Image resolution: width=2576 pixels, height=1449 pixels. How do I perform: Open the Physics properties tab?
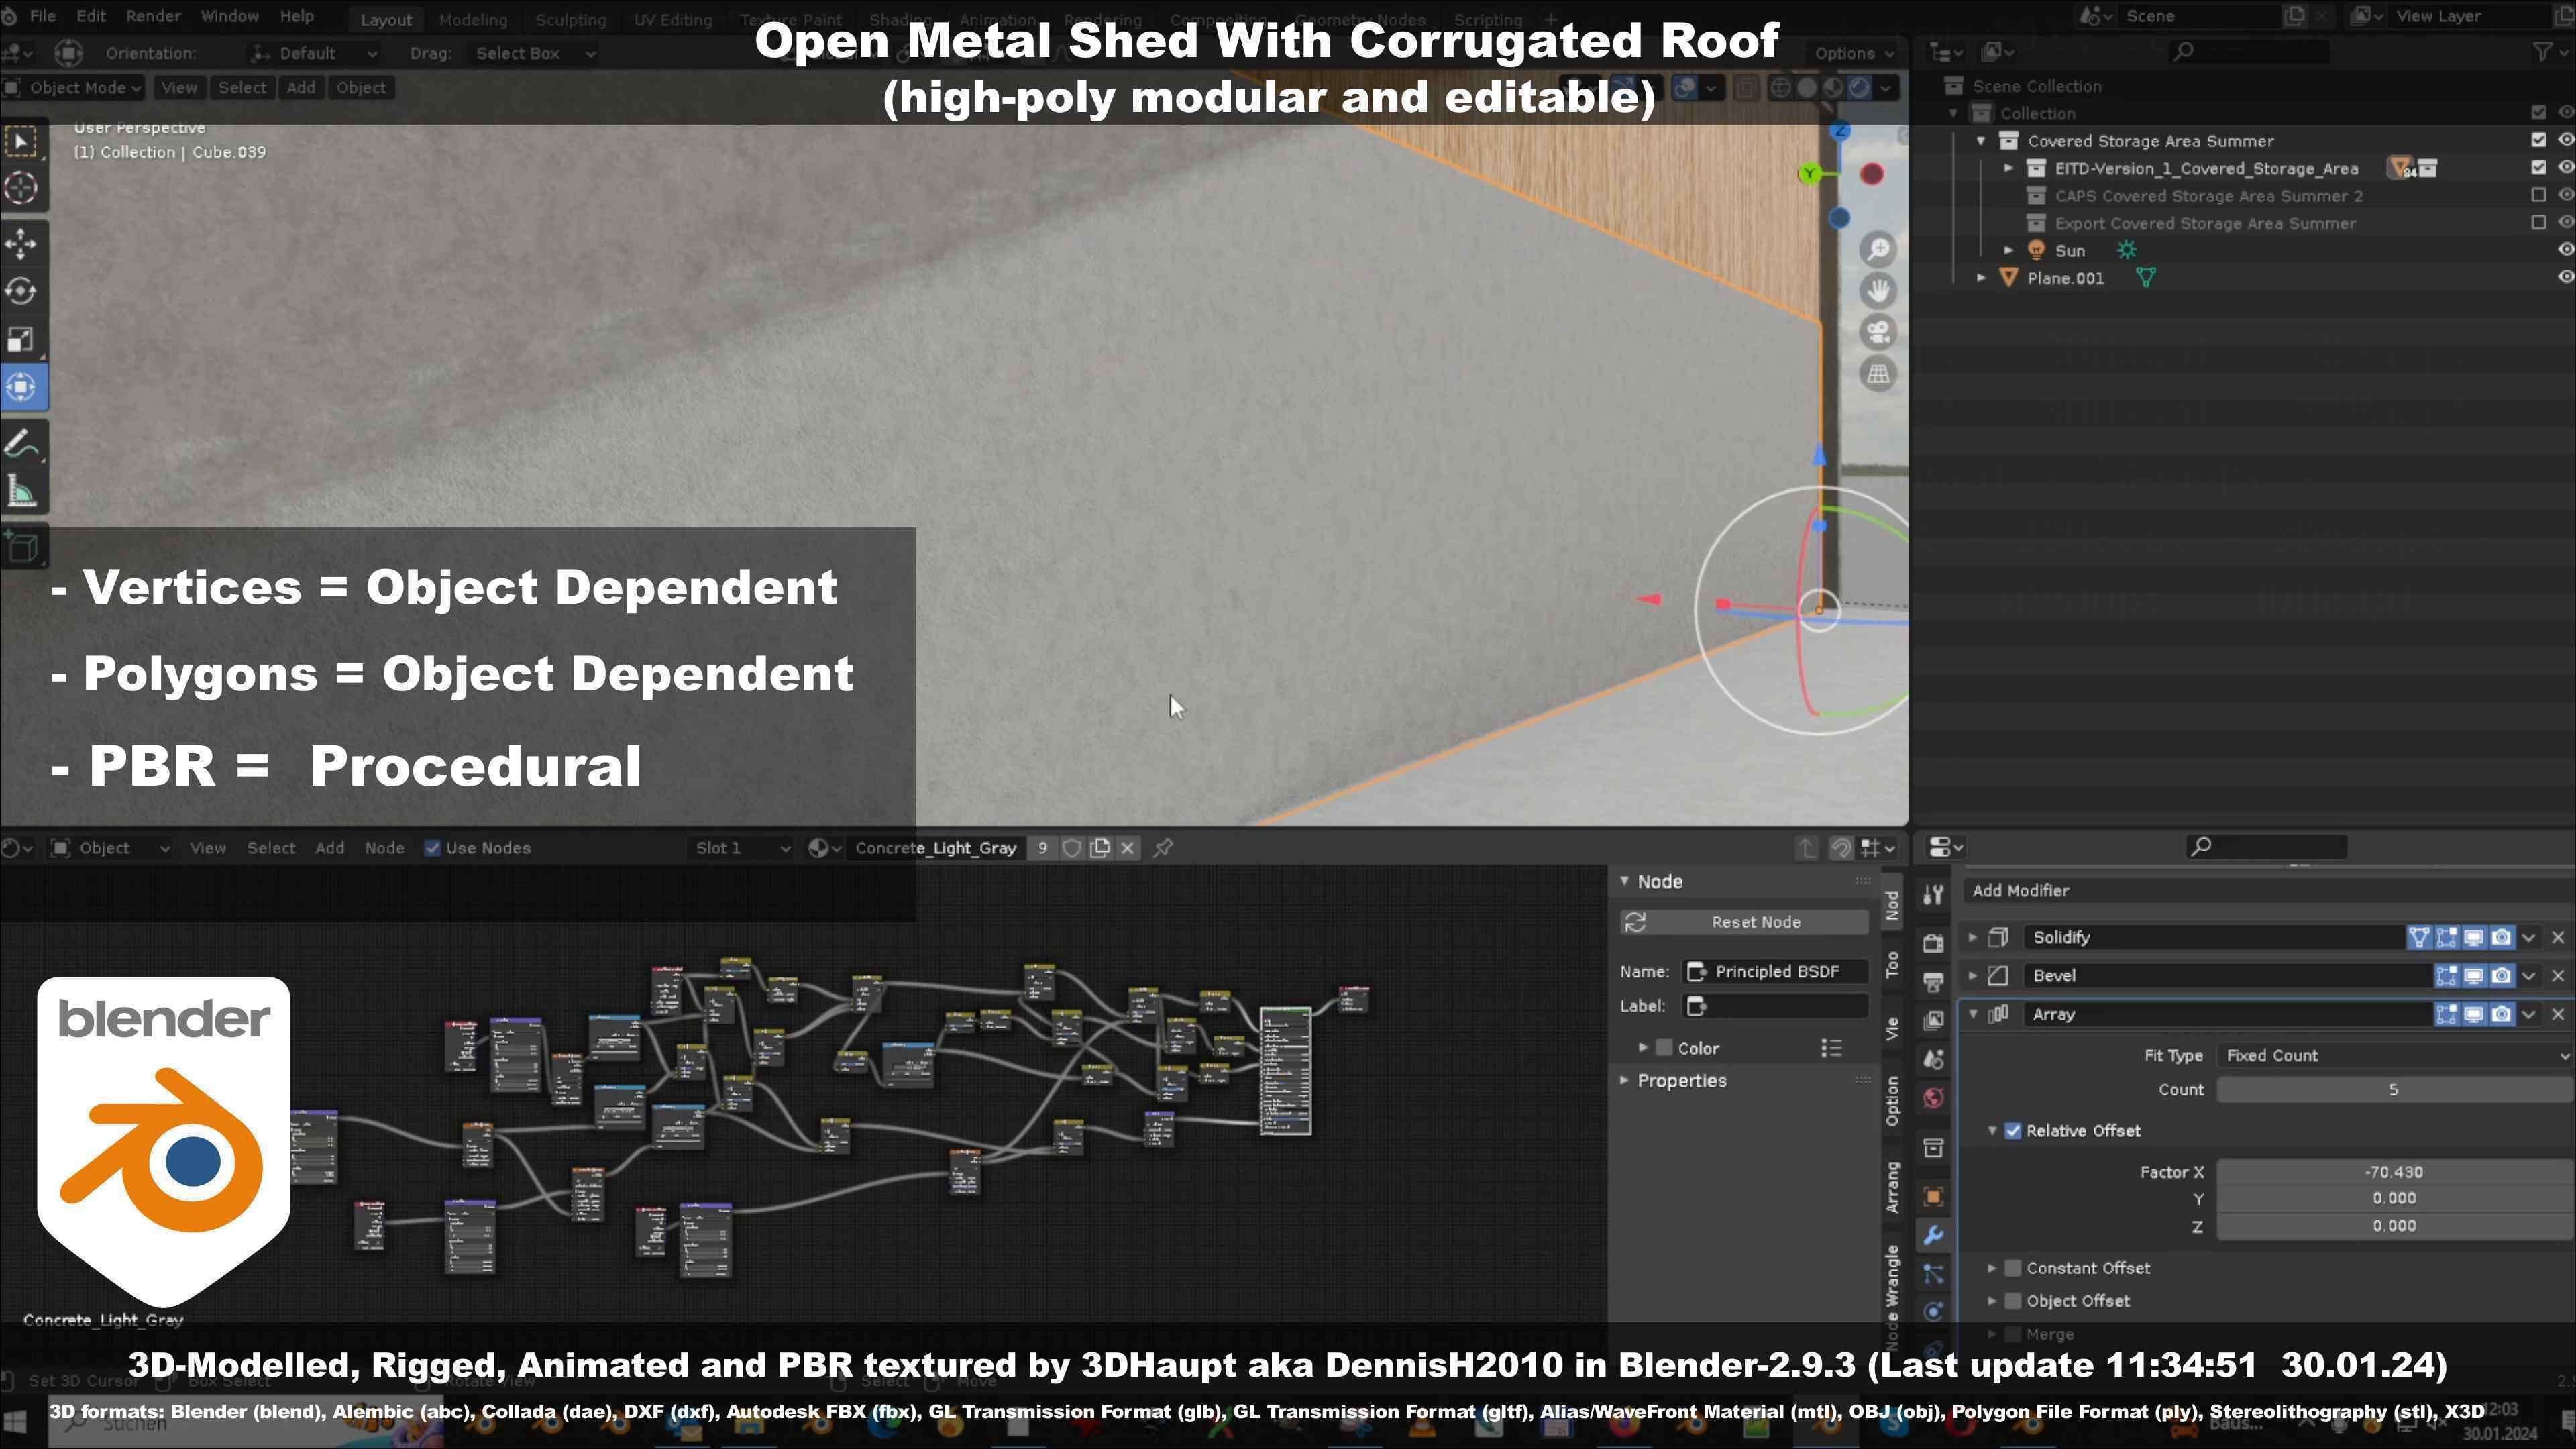click(1933, 1312)
